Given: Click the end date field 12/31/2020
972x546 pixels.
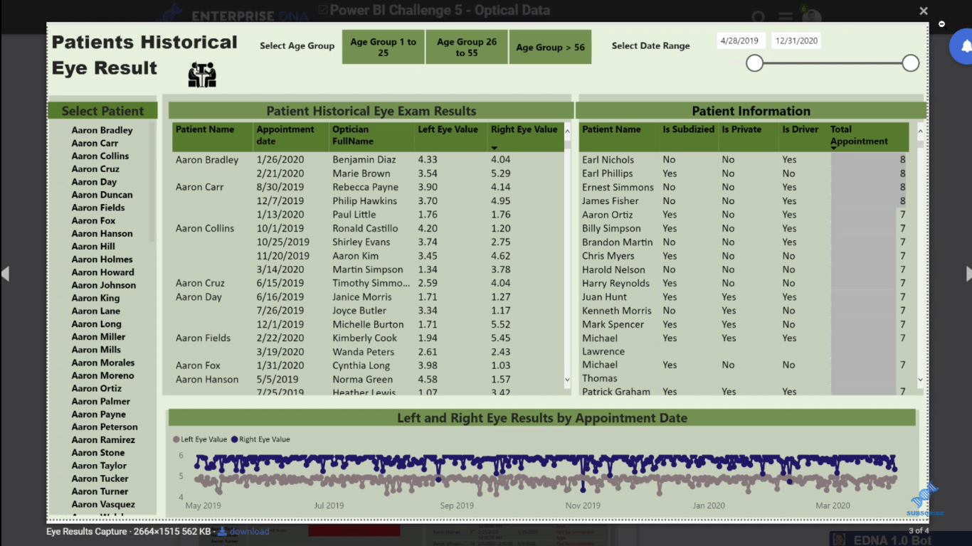Looking at the screenshot, I should pyautogui.click(x=796, y=41).
